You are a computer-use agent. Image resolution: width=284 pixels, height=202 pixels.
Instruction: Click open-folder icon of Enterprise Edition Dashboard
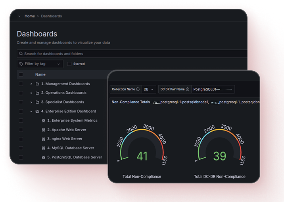[37, 111]
